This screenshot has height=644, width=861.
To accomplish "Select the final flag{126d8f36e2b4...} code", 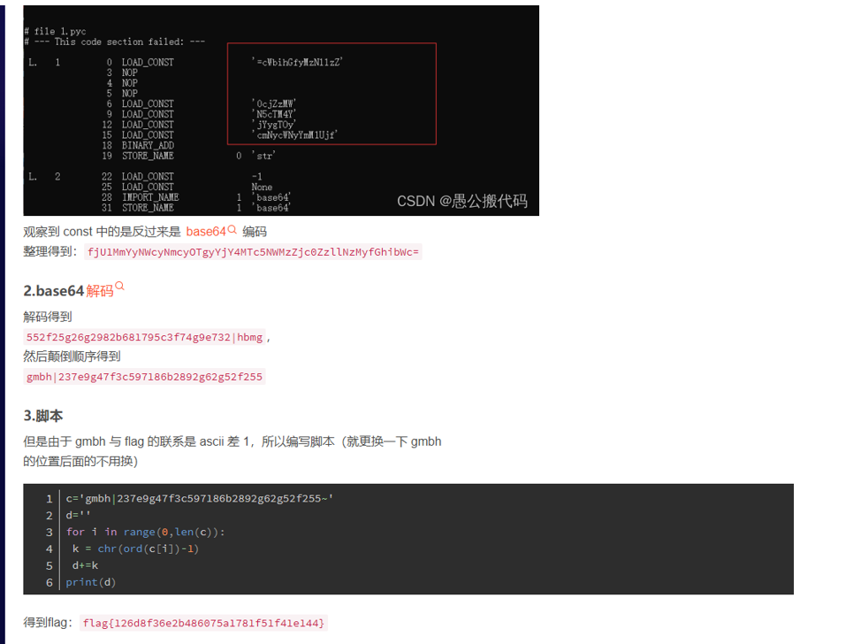I will [203, 623].
